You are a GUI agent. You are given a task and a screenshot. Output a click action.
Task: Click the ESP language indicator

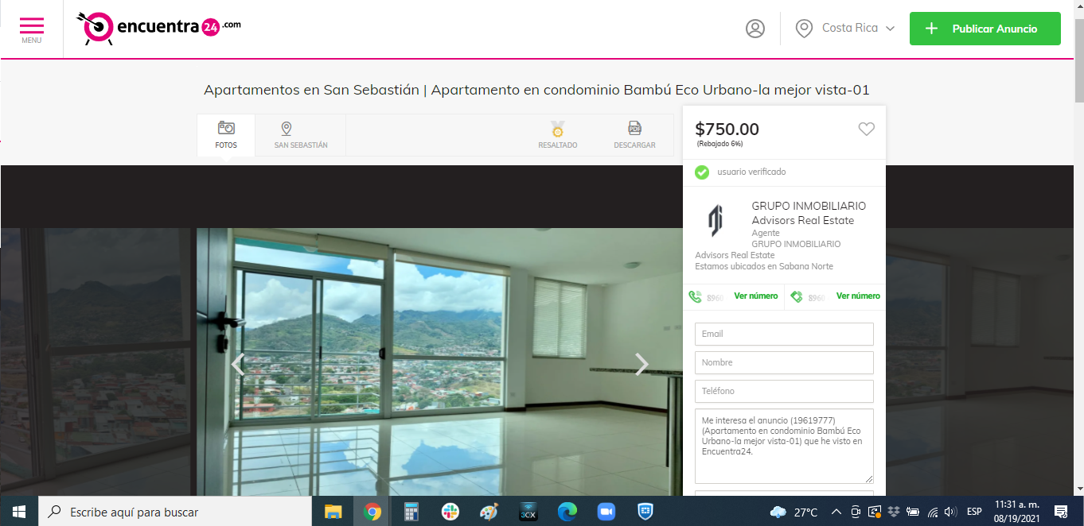tap(974, 512)
